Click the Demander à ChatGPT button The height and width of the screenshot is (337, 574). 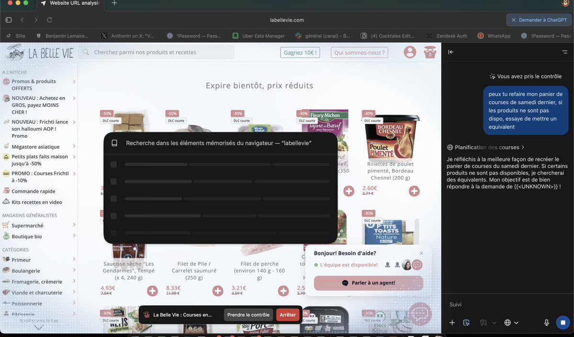[539, 20]
